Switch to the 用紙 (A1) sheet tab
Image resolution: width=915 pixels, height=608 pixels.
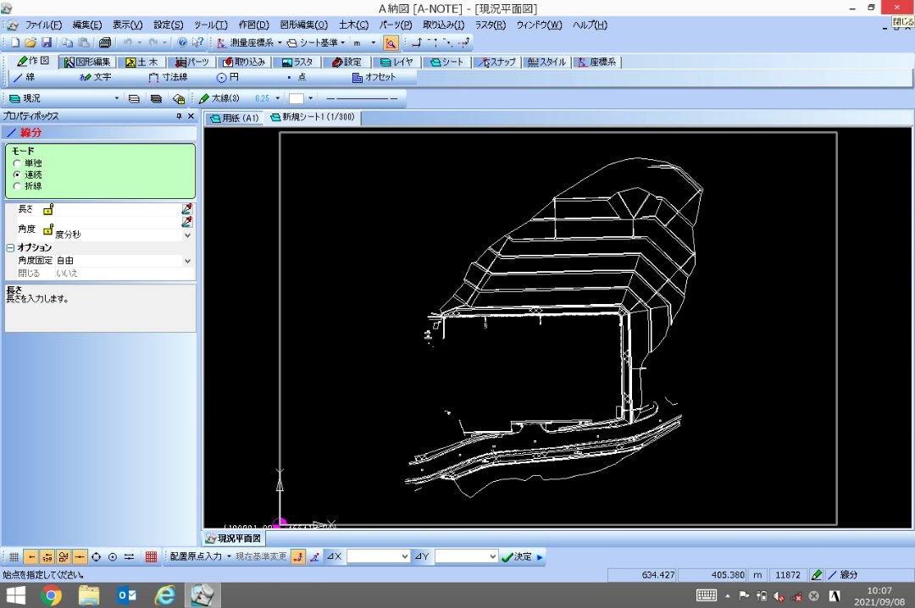[x=234, y=118]
